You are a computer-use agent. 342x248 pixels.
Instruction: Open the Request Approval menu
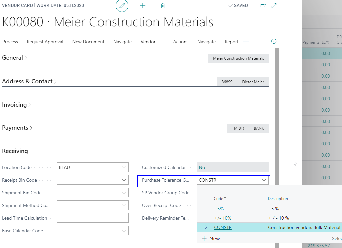[45, 42]
